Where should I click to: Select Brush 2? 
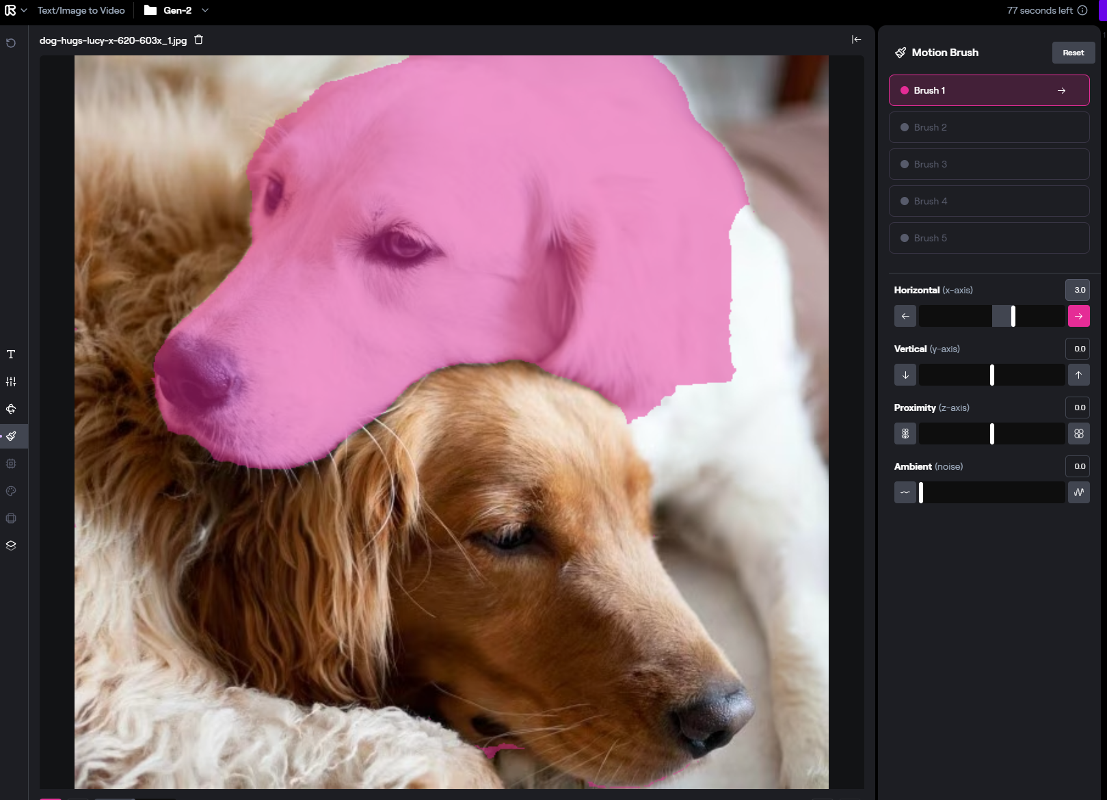[x=989, y=127]
